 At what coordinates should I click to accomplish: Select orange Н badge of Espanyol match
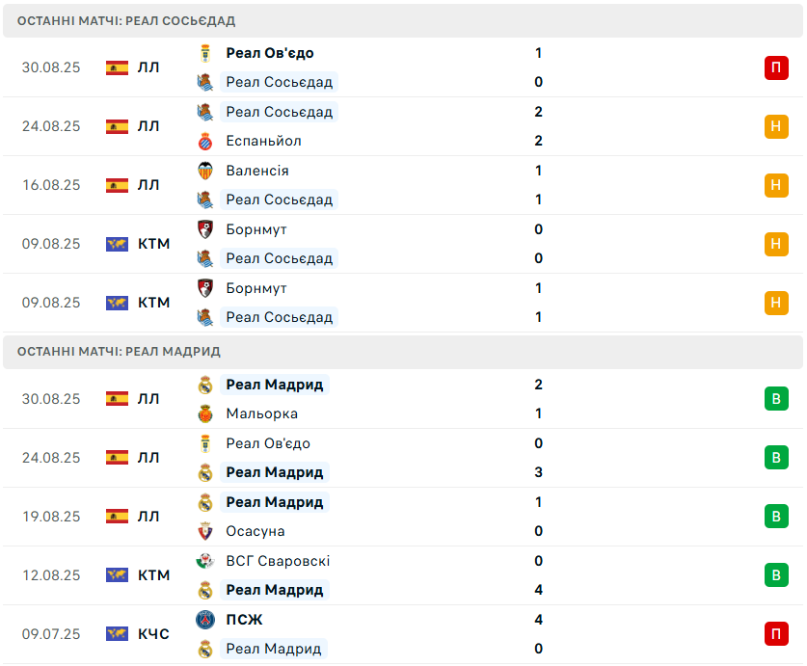pyautogui.click(x=776, y=126)
